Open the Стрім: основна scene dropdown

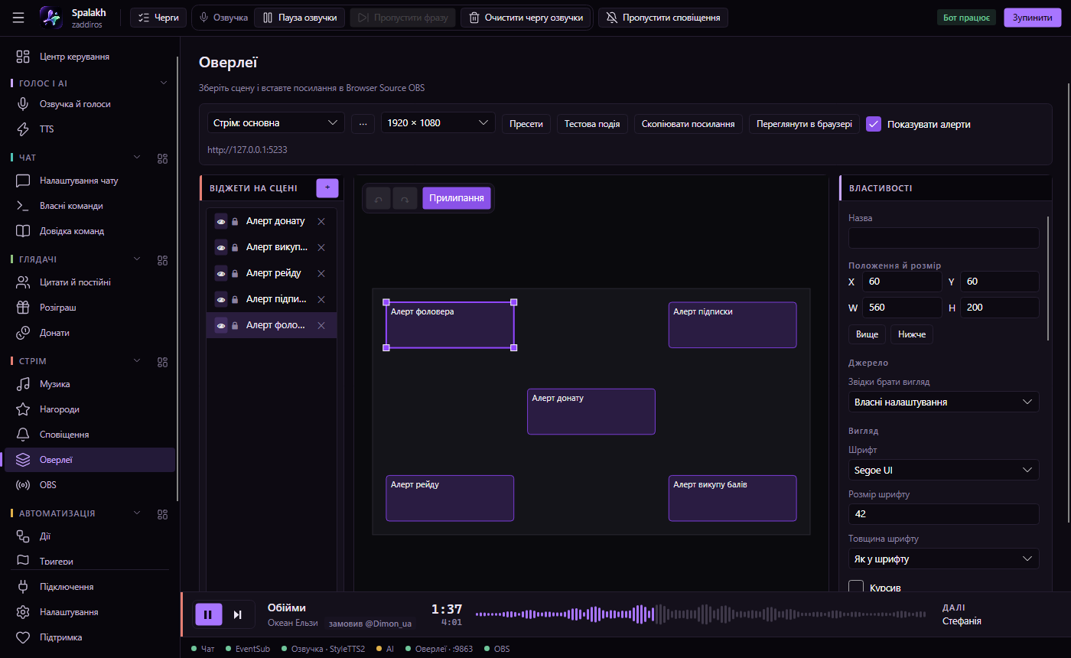click(276, 122)
